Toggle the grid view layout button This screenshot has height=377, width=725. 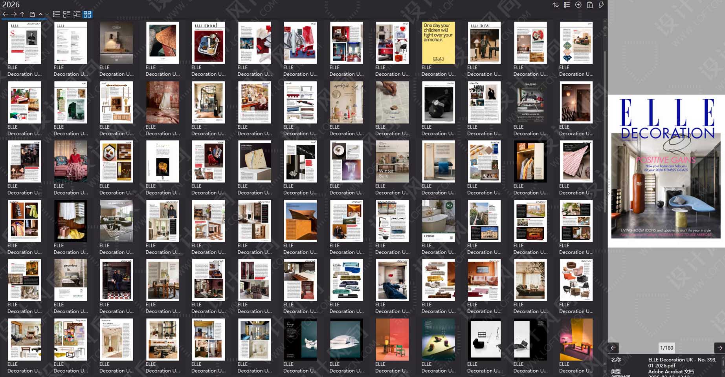88,14
